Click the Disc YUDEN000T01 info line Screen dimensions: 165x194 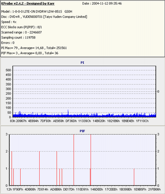point(44,17)
